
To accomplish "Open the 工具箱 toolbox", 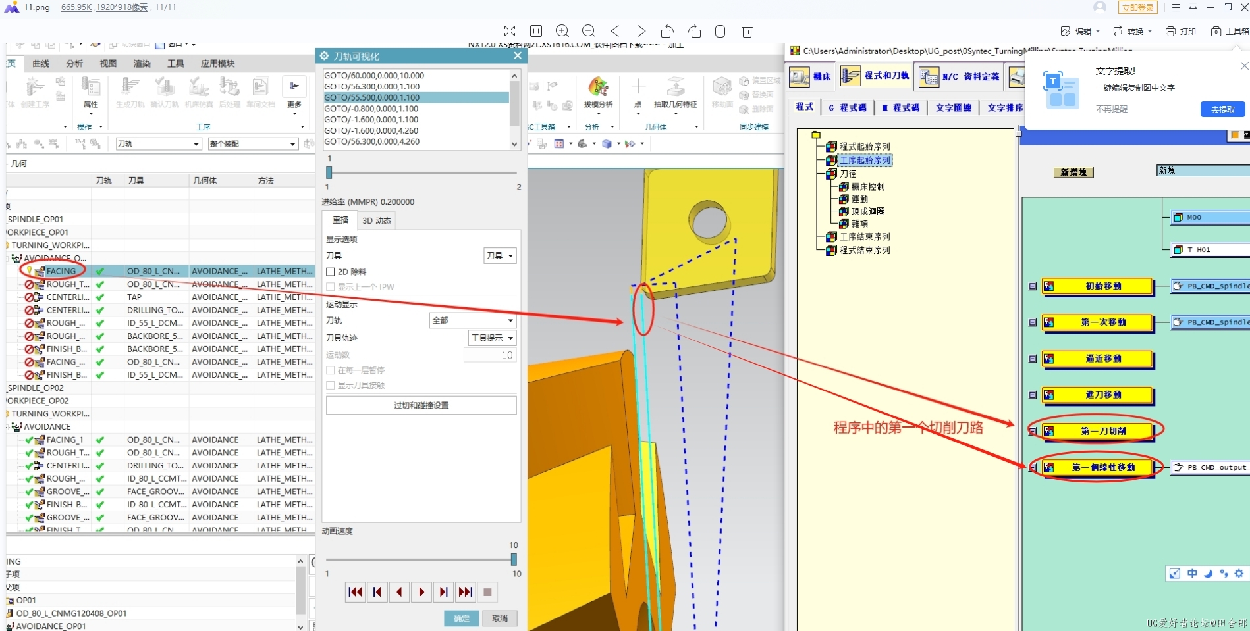I will pos(1230,31).
